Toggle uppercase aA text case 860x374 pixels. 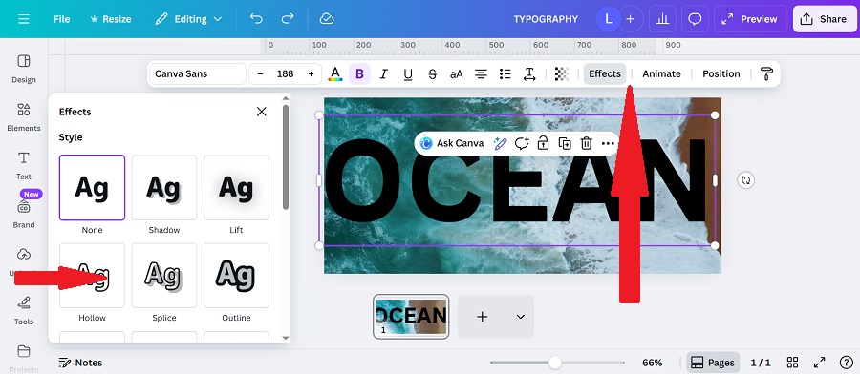(x=457, y=73)
